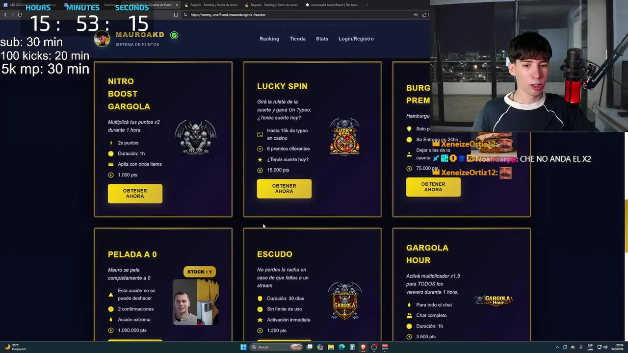Click the Gargola Hour logo image

pos(494,300)
